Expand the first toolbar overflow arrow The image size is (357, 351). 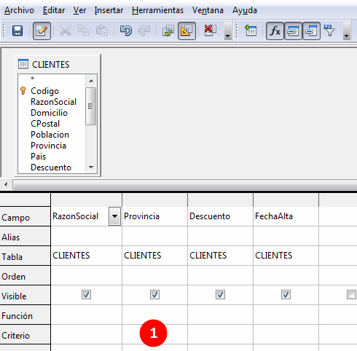(227, 31)
